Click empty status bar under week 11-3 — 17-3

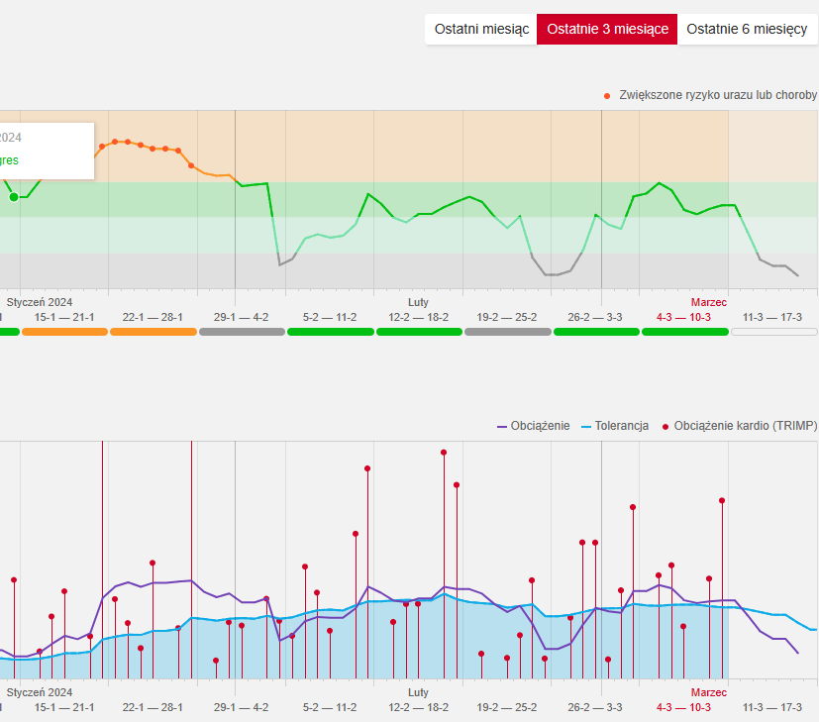(773, 332)
